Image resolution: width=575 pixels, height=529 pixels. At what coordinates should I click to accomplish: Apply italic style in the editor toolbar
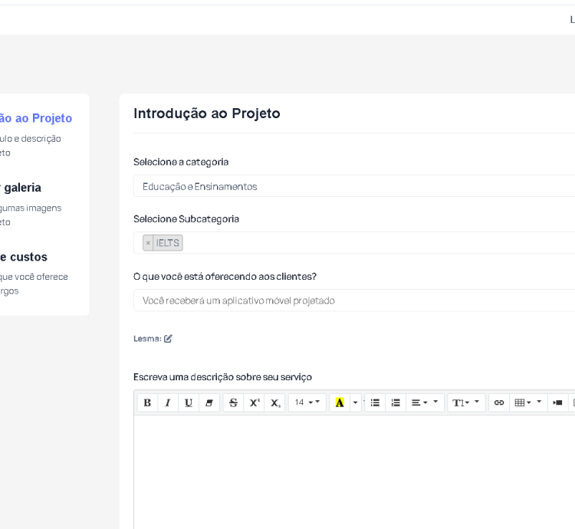point(168,402)
